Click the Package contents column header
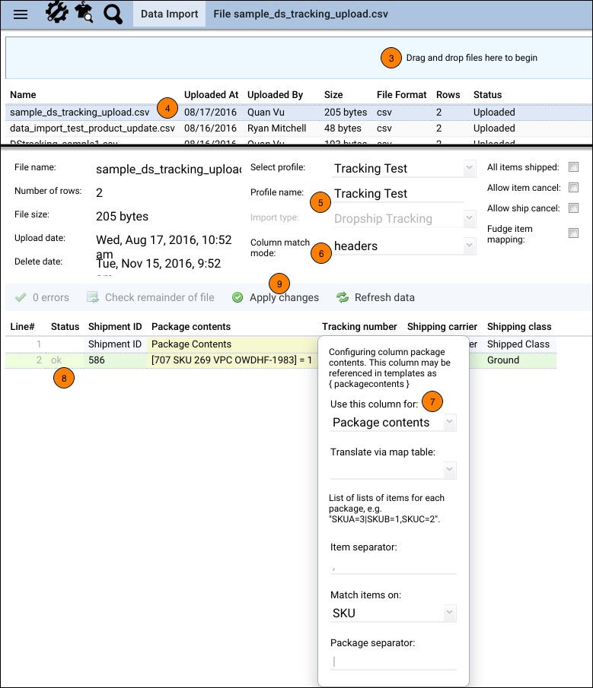 pyautogui.click(x=191, y=327)
